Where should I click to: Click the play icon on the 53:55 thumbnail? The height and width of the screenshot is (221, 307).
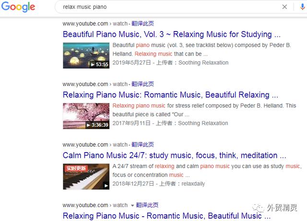coord(93,65)
